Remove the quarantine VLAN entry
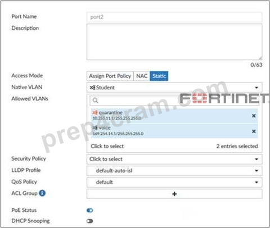The image size is (270, 228). point(254,116)
